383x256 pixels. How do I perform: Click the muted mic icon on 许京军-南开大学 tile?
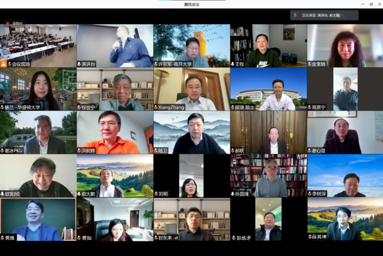click(x=156, y=64)
